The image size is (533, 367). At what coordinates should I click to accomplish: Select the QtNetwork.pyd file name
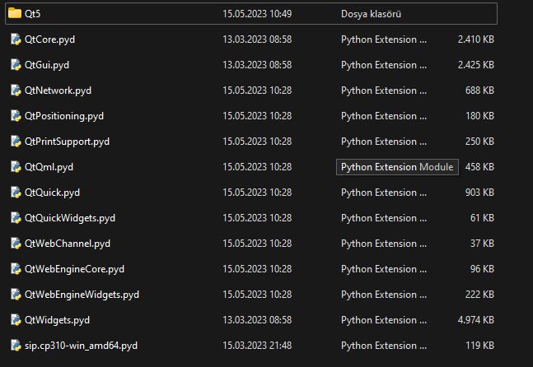58,91
